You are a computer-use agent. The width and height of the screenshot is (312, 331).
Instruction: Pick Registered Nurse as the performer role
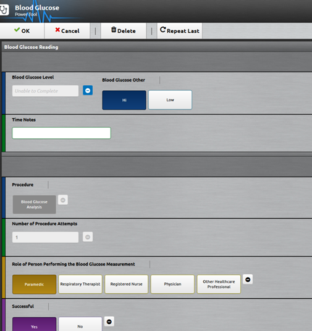(x=126, y=284)
